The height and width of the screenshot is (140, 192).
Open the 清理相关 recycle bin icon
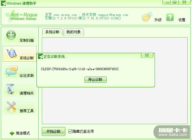(10, 89)
